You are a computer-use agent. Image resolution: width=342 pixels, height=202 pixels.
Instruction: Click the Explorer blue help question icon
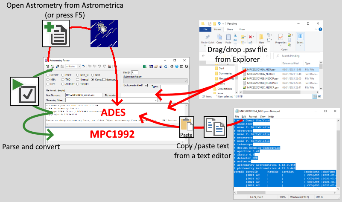(320, 29)
